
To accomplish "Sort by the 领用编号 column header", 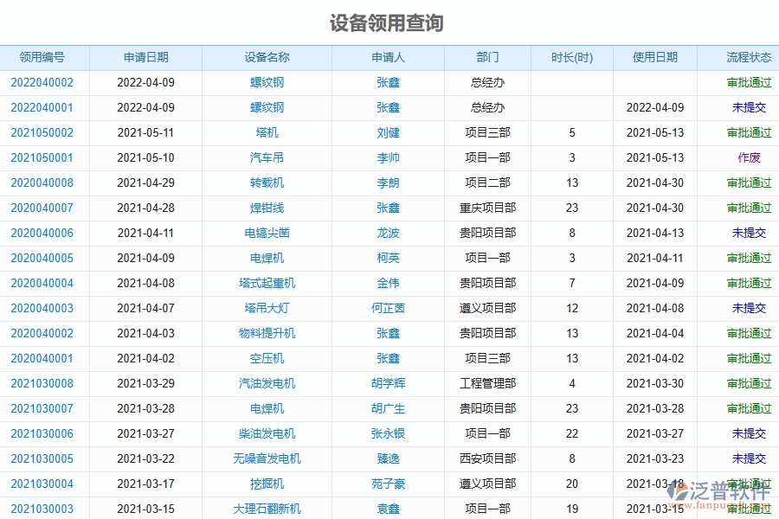I will [x=39, y=57].
